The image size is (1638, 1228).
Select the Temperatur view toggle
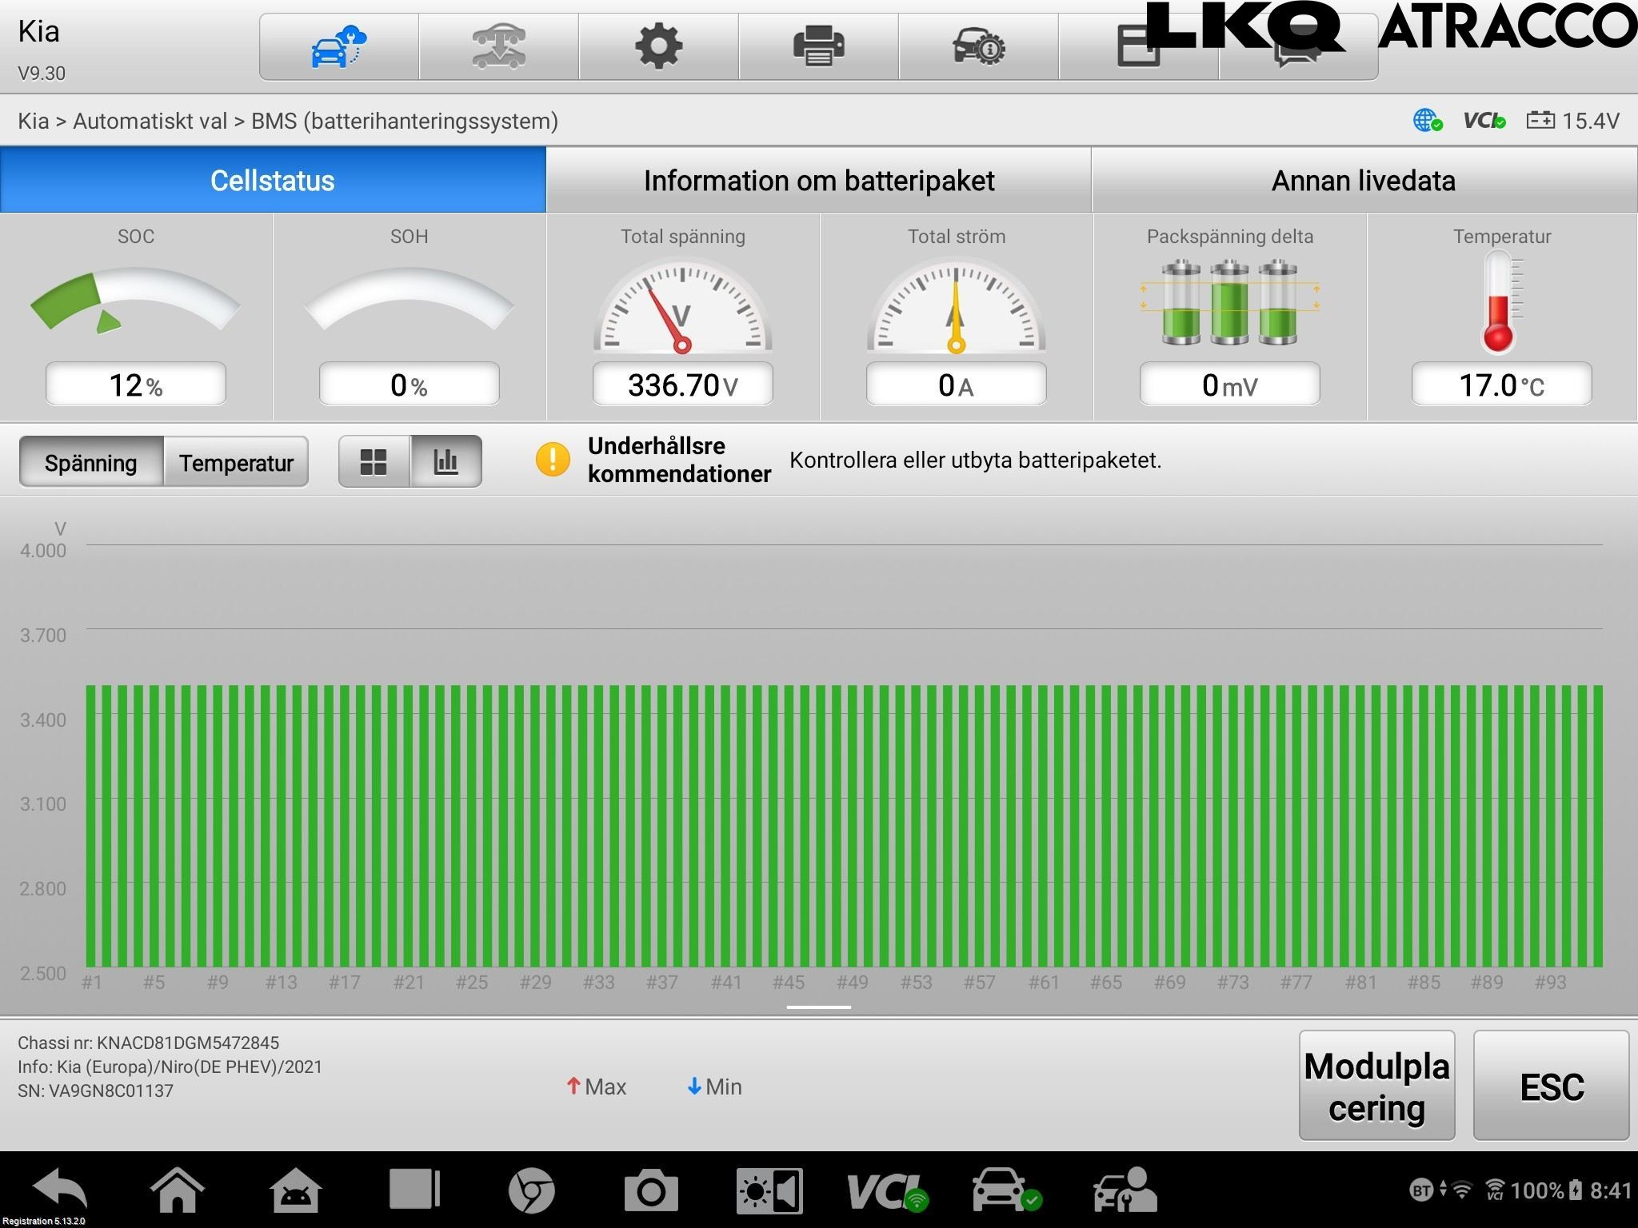tap(236, 462)
